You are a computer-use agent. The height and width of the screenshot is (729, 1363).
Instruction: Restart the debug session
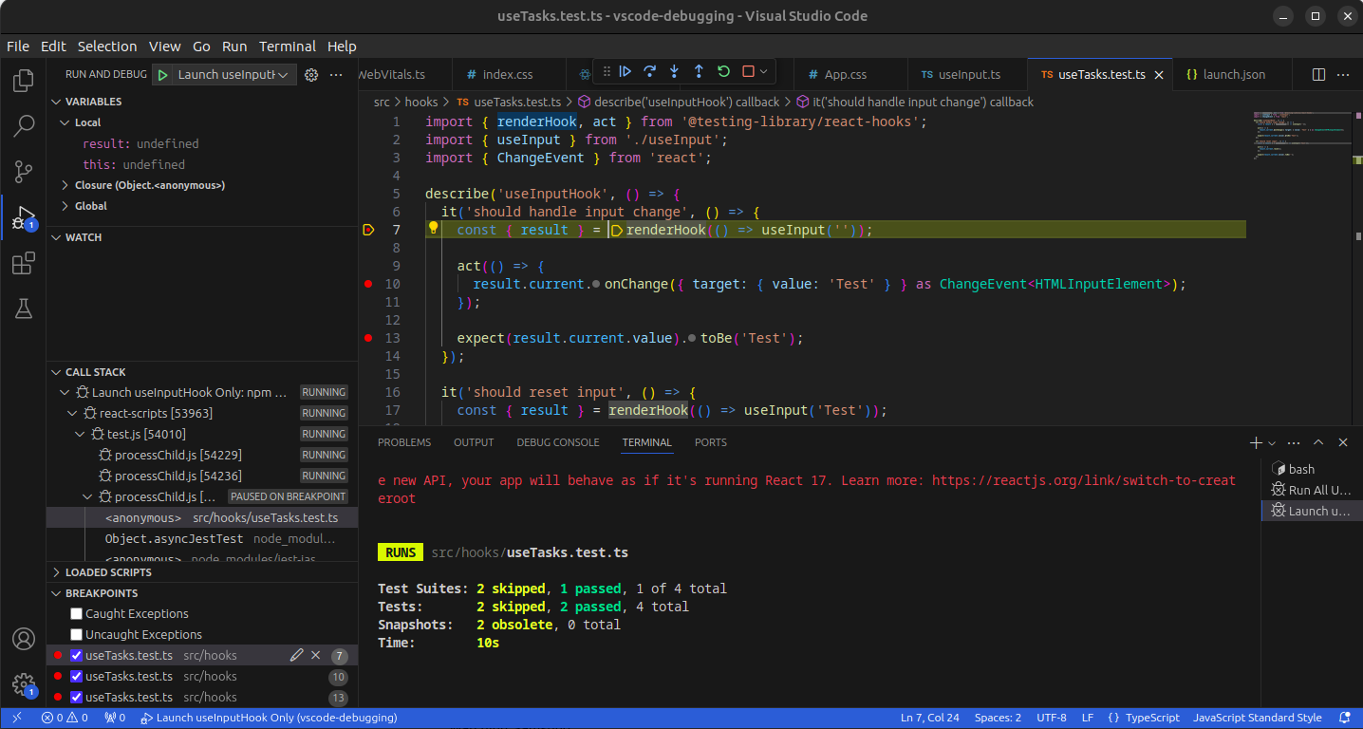click(x=723, y=71)
